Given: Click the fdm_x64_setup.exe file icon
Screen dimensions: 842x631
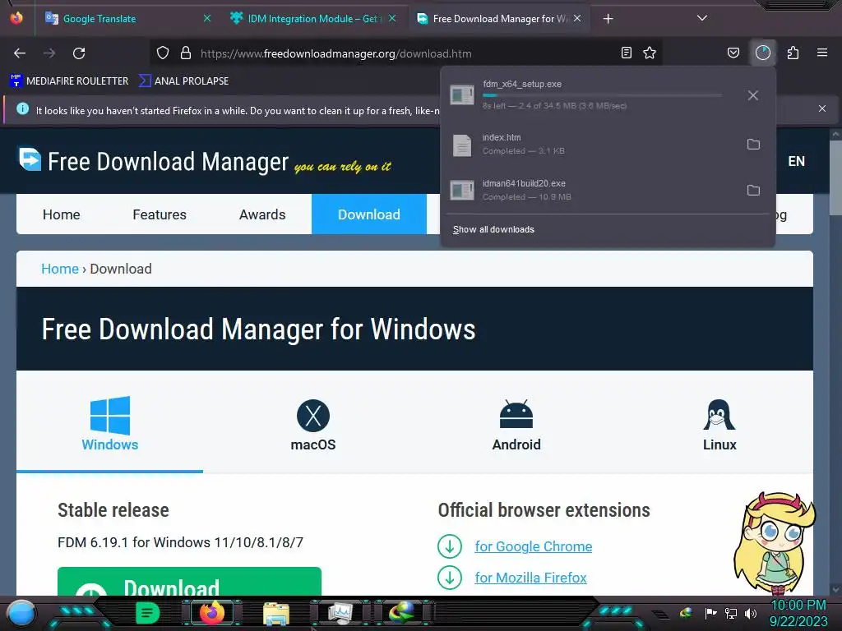Looking at the screenshot, I should pyautogui.click(x=462, y=95).
